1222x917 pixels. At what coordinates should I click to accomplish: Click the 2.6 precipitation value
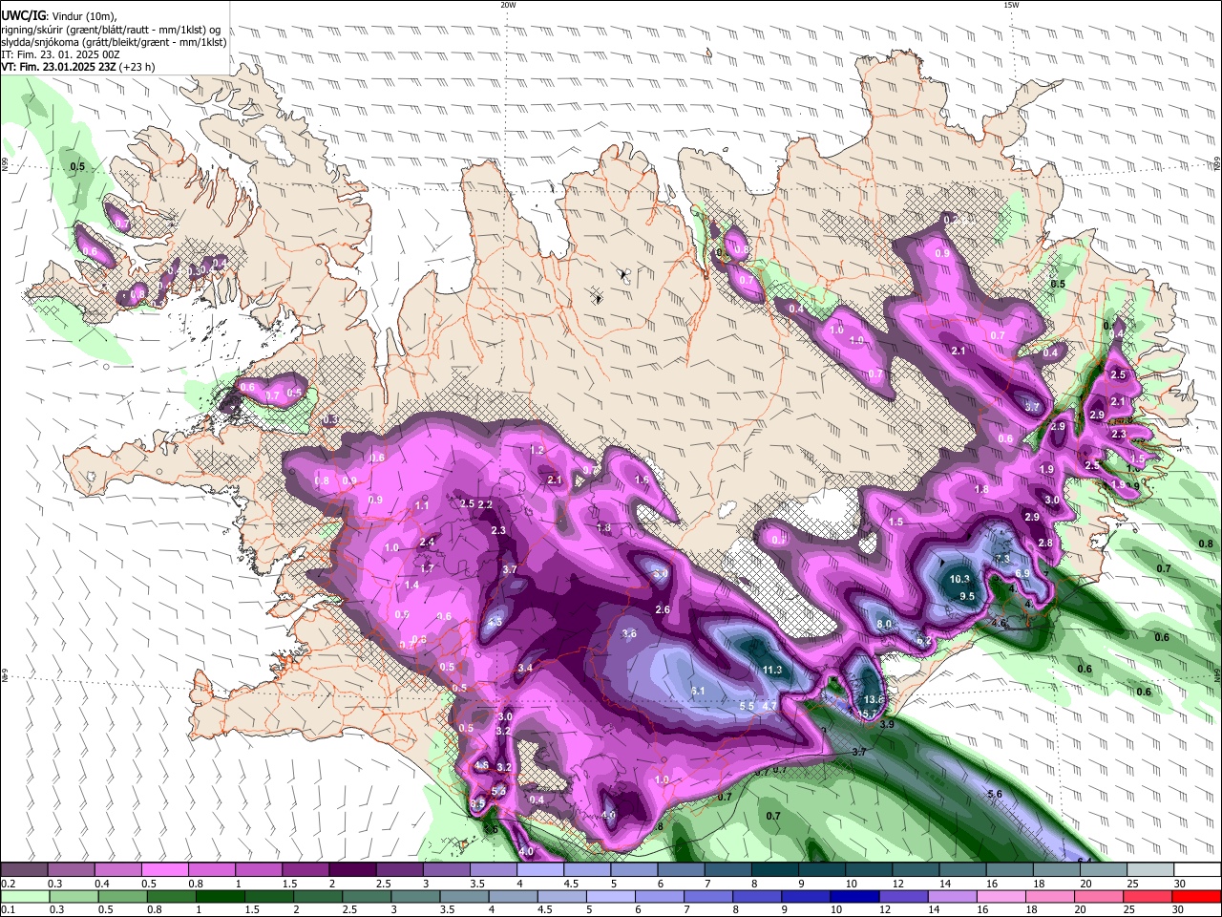(663, 609)
